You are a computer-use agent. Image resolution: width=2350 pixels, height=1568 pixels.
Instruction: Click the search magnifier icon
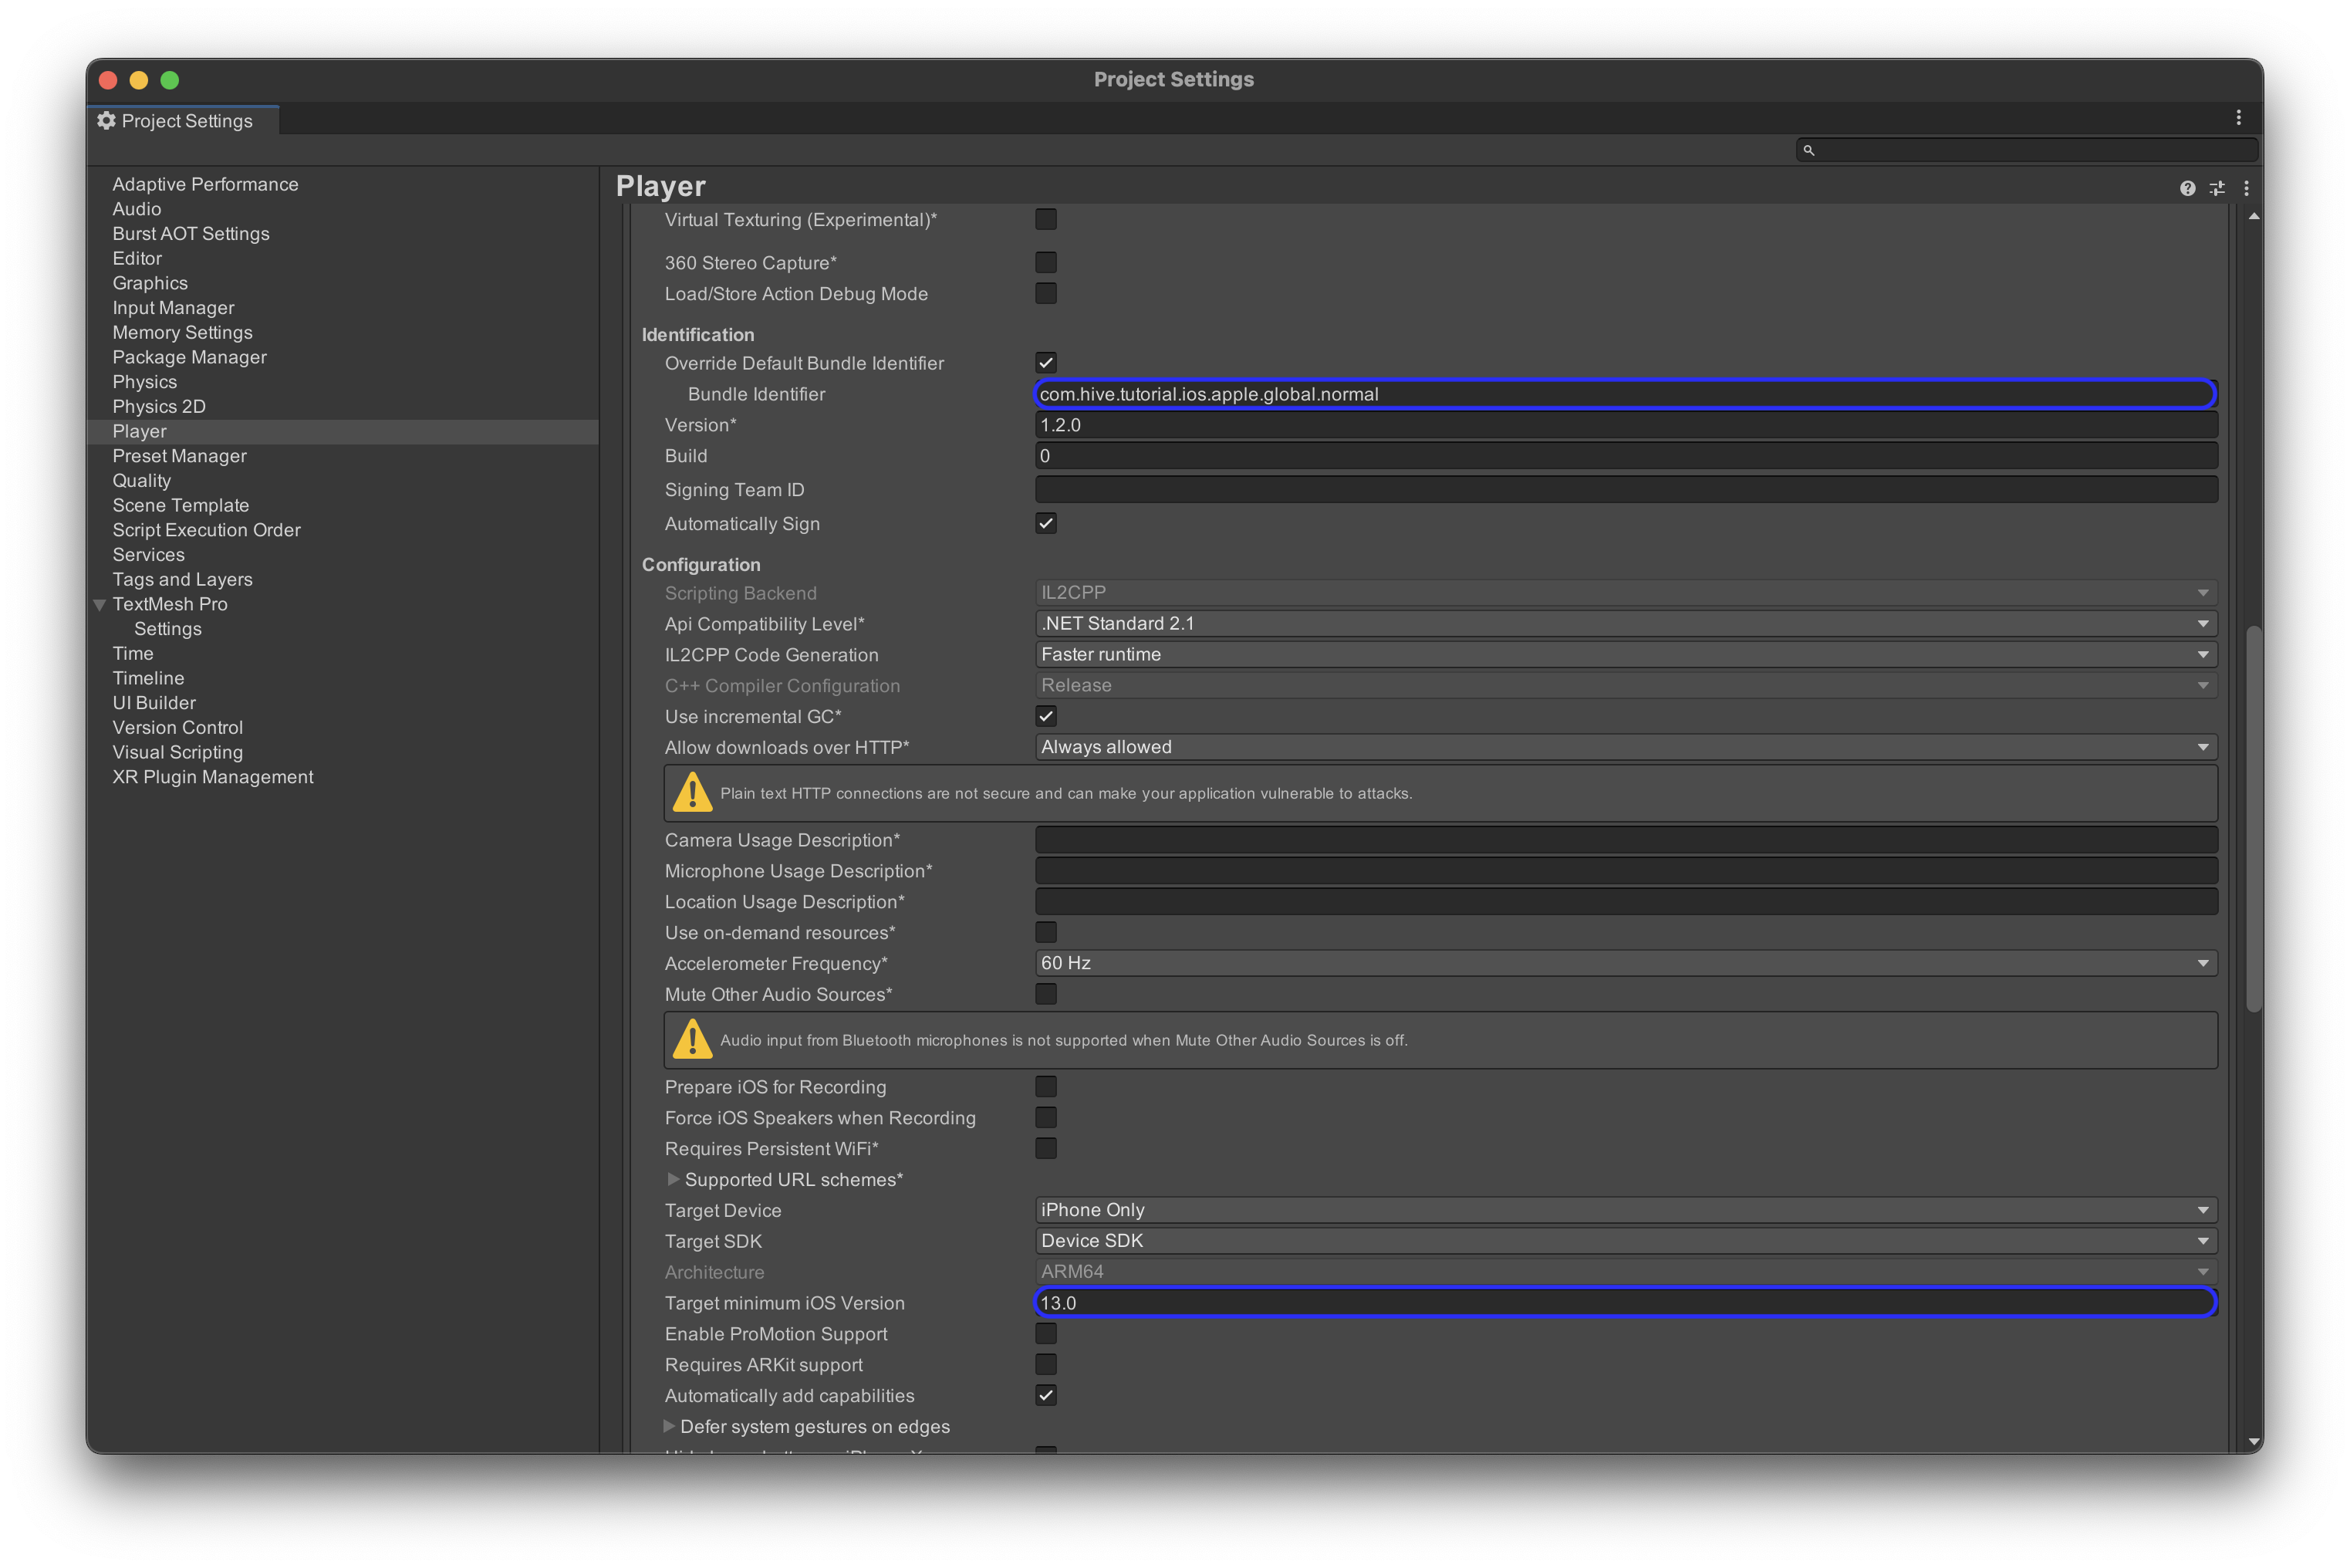(x=1808, y=150)
